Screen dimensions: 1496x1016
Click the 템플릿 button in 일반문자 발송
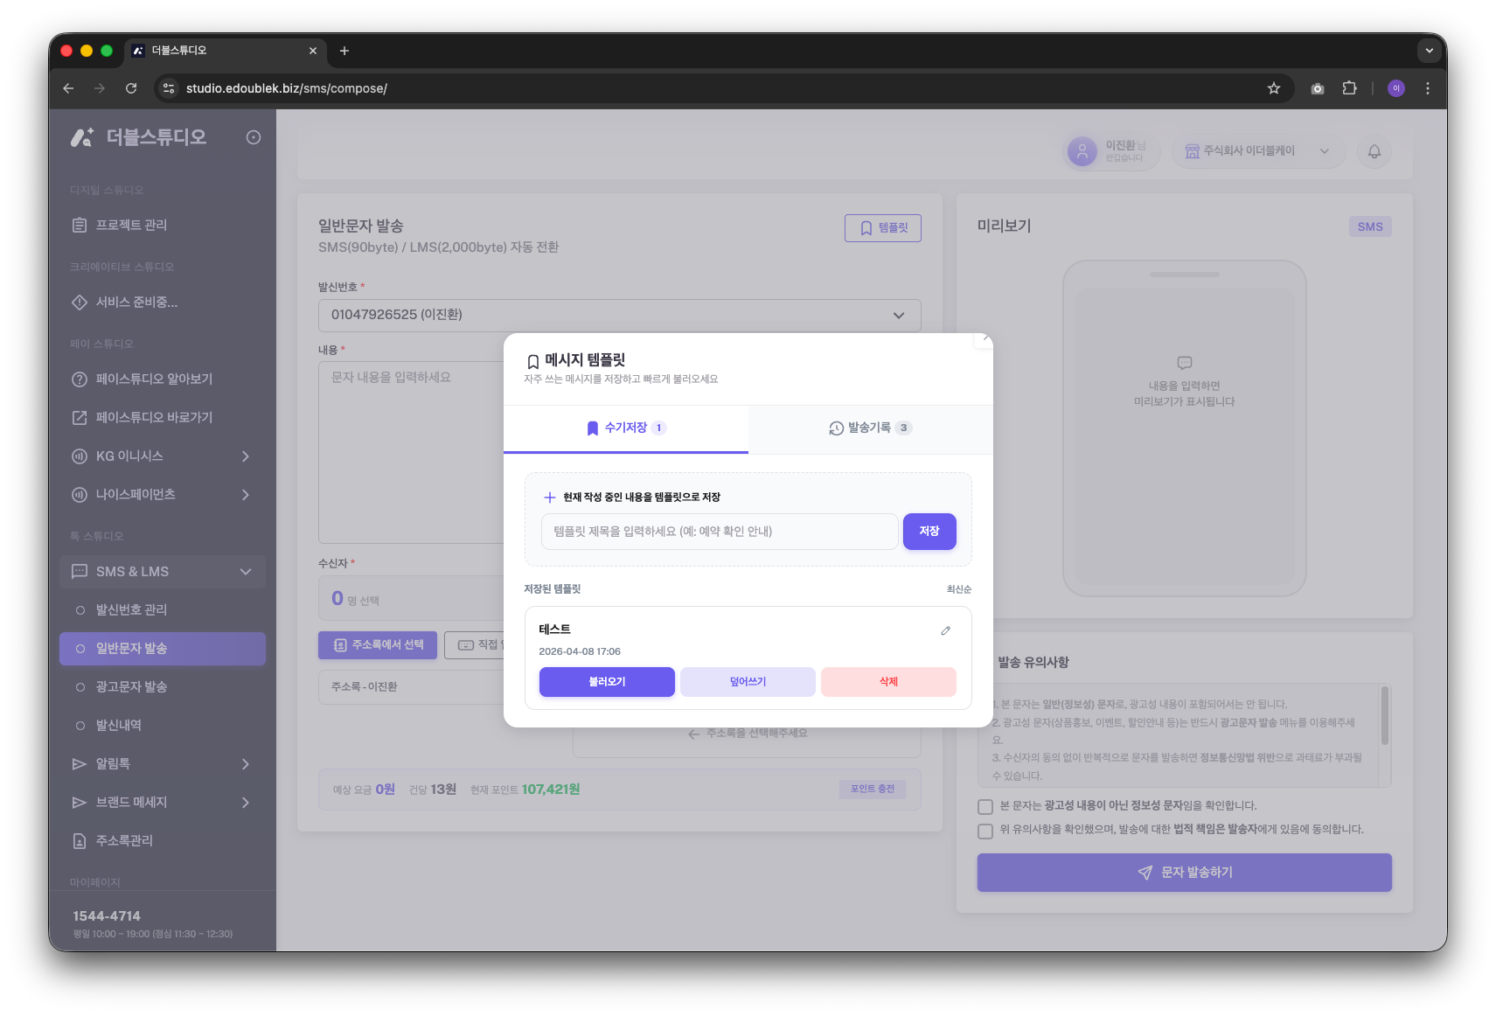coord(883,228)
